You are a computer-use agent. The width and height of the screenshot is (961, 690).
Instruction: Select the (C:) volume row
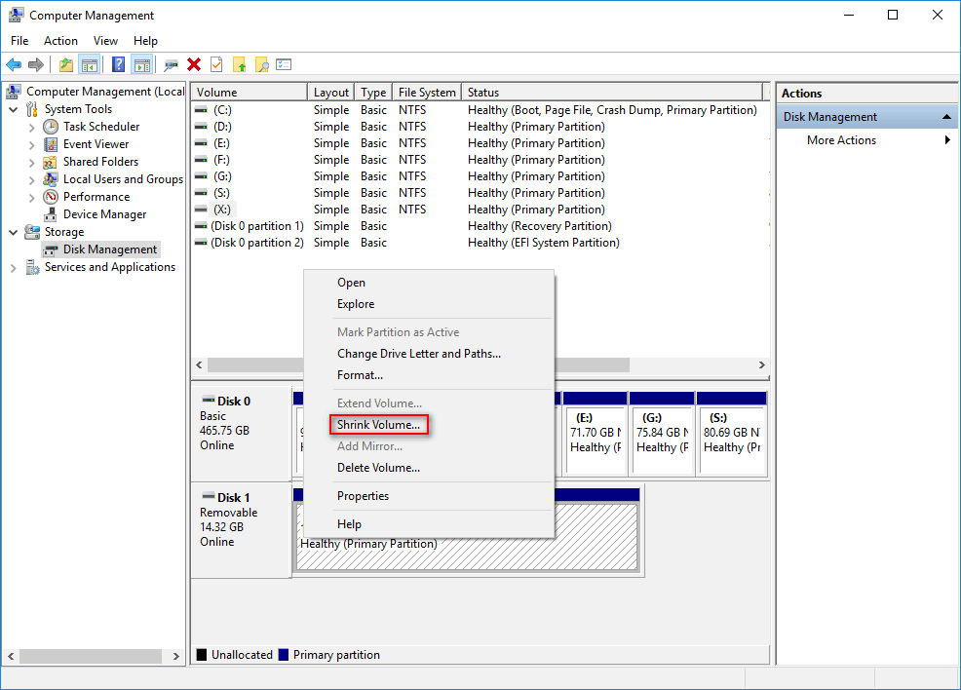[x=222, y=110]
